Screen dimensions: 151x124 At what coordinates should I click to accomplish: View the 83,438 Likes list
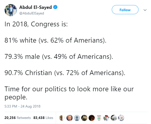pyautogui.click(x=43, y=118)
